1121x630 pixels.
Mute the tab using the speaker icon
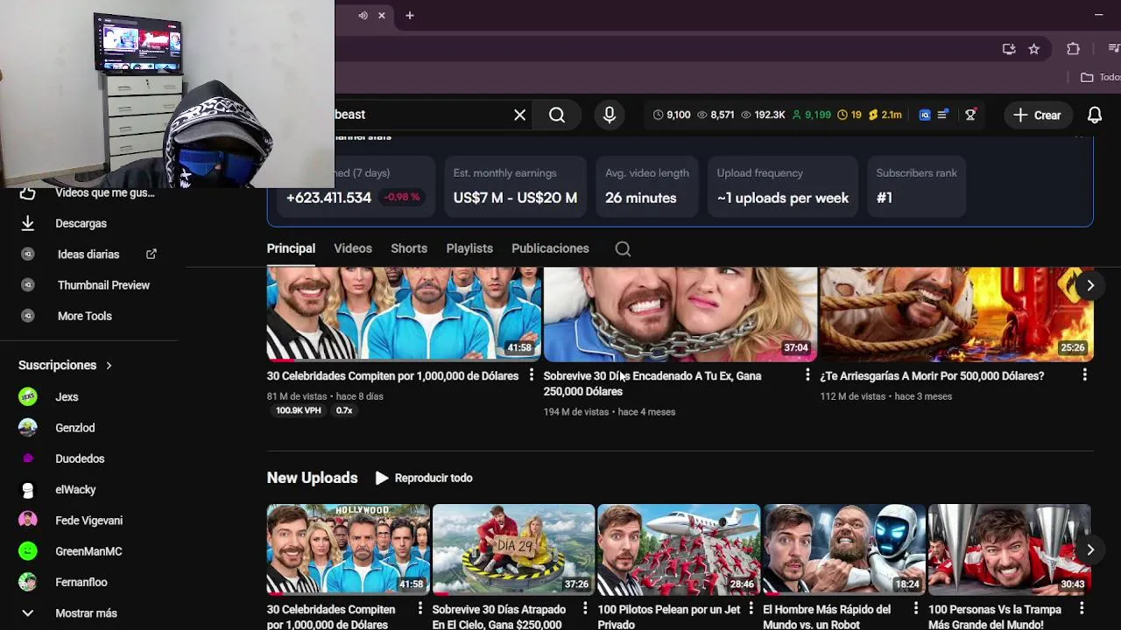[363, 15]
